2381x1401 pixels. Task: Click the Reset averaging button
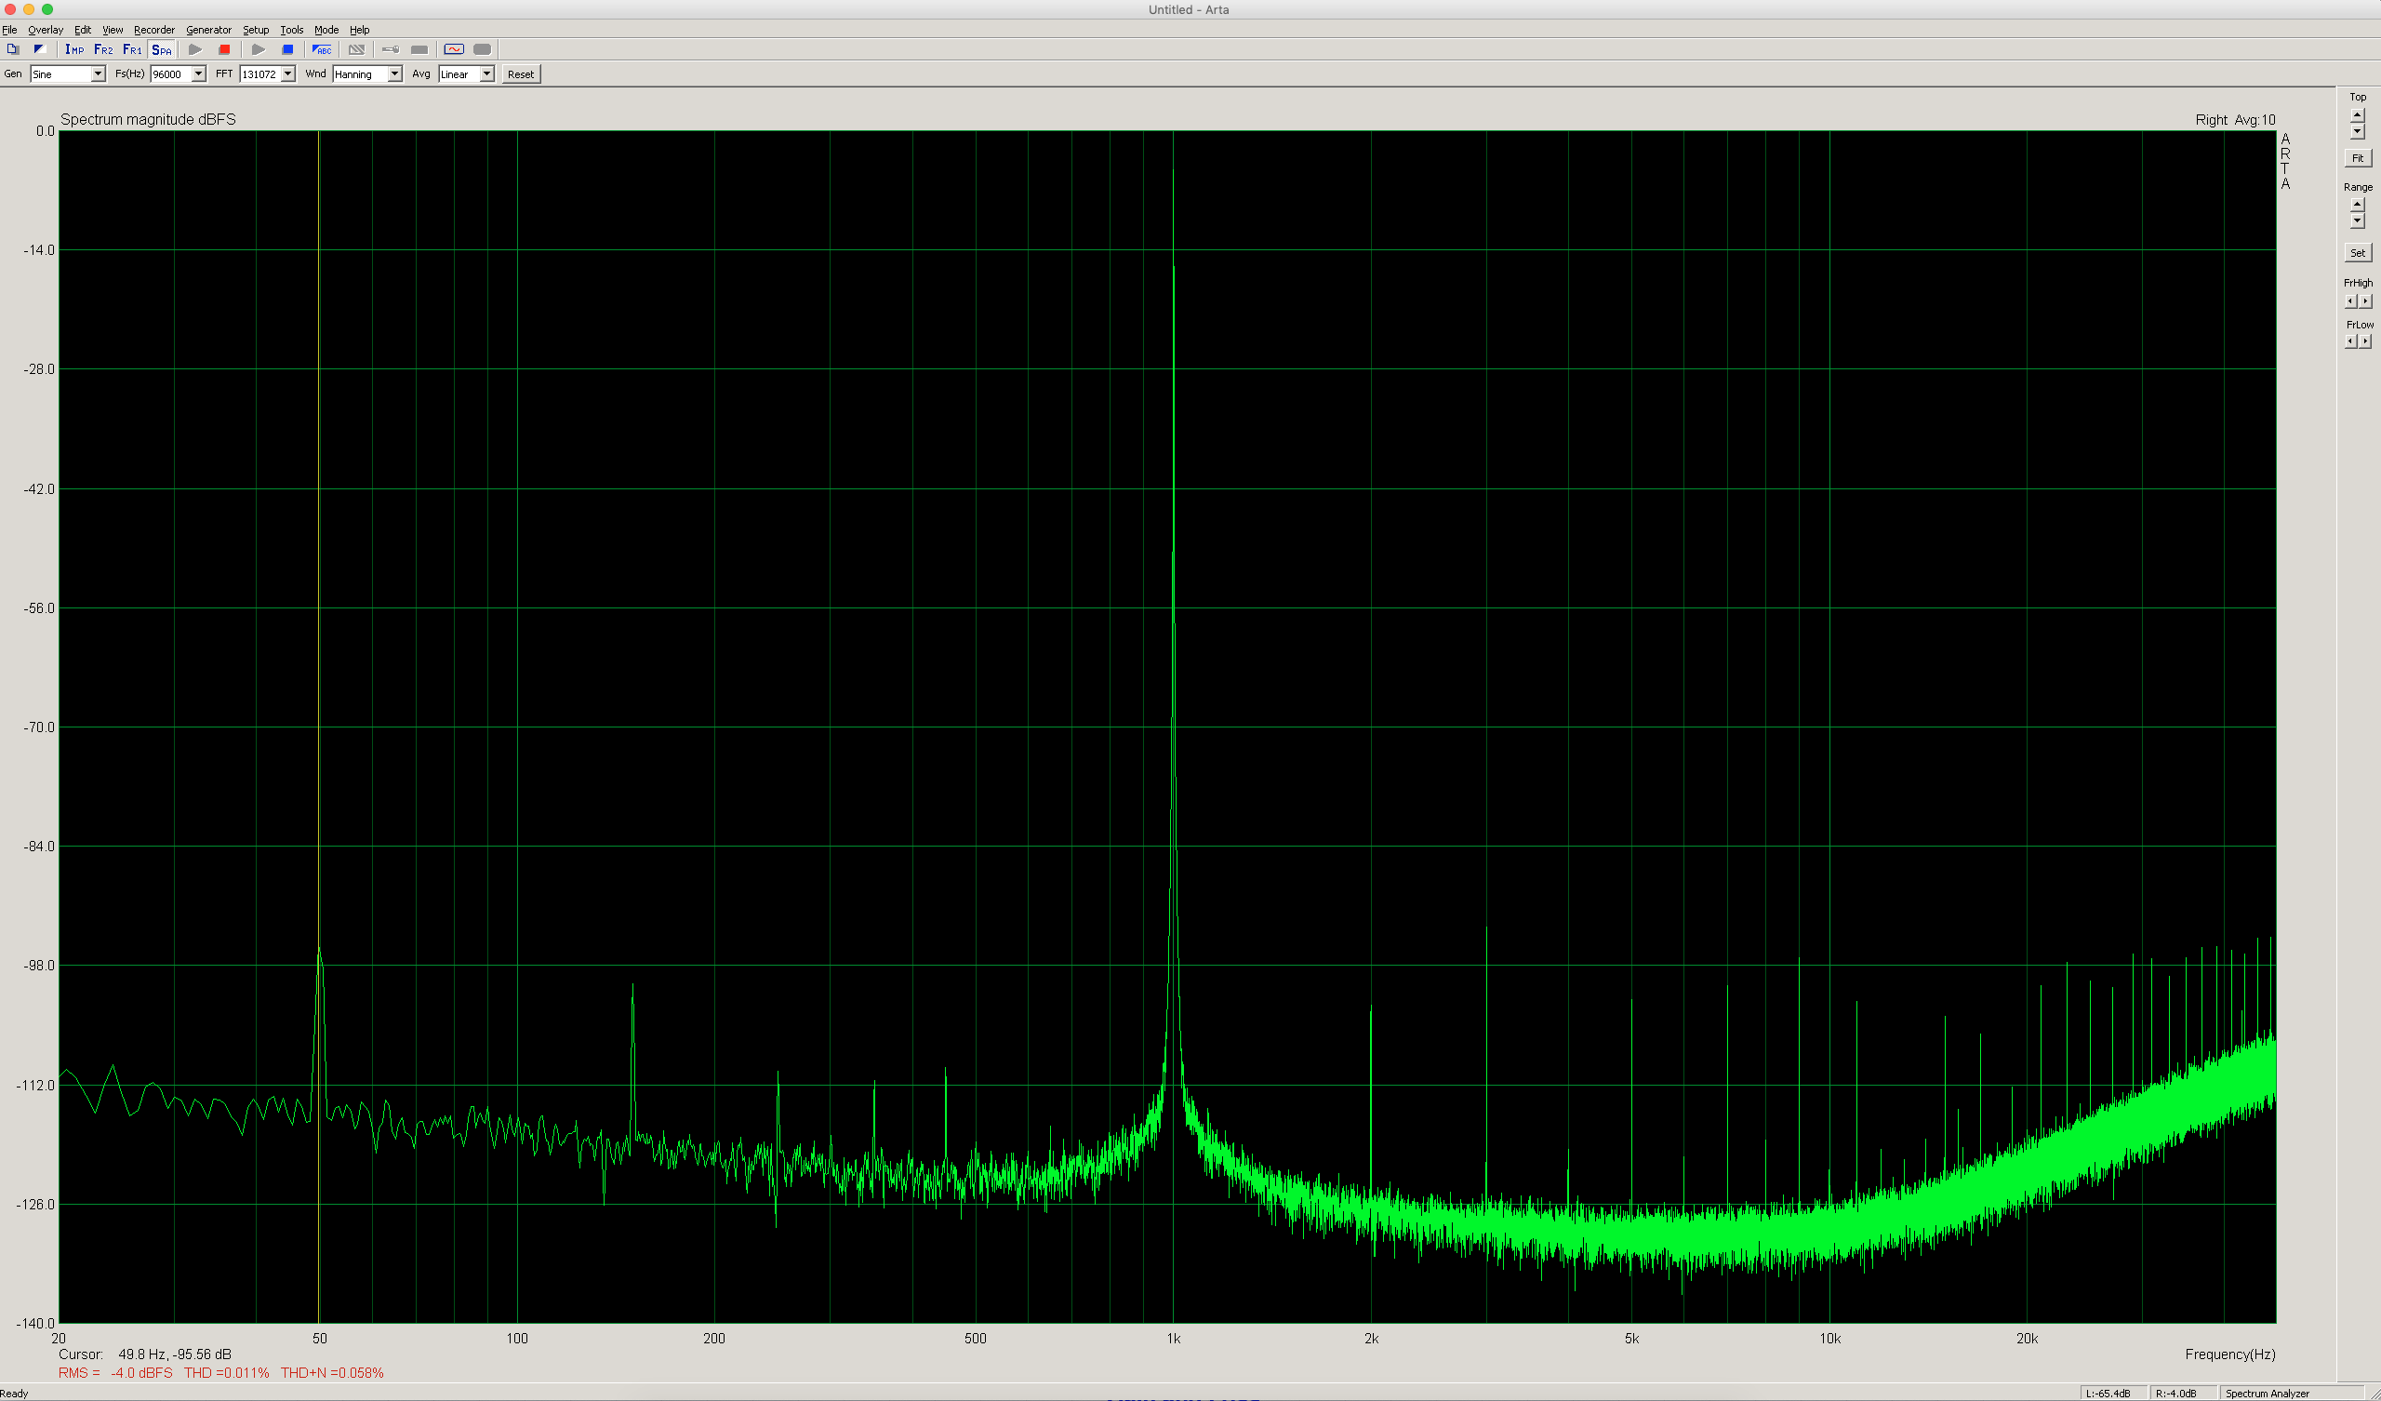[521, 73]
